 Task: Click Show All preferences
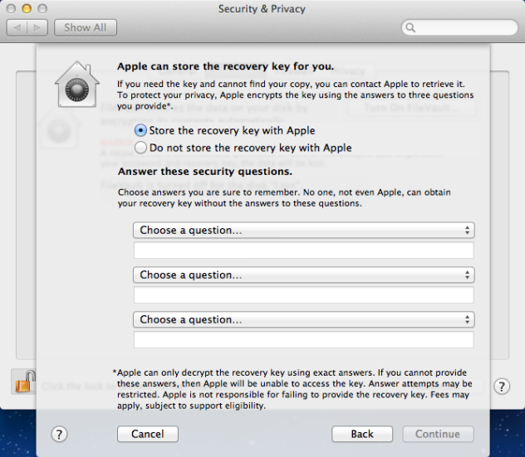click(x=86, y=27)
